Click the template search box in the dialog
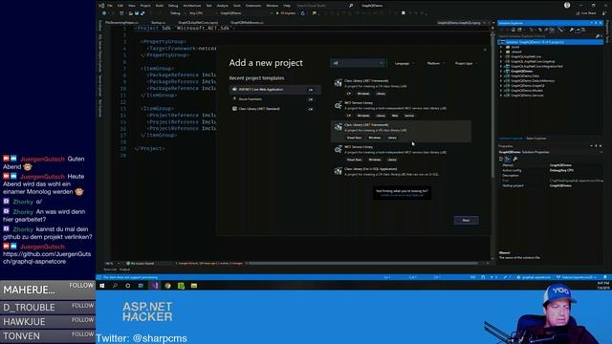Image resolution: width=612 pixels, height=344 pixels. 358,63
